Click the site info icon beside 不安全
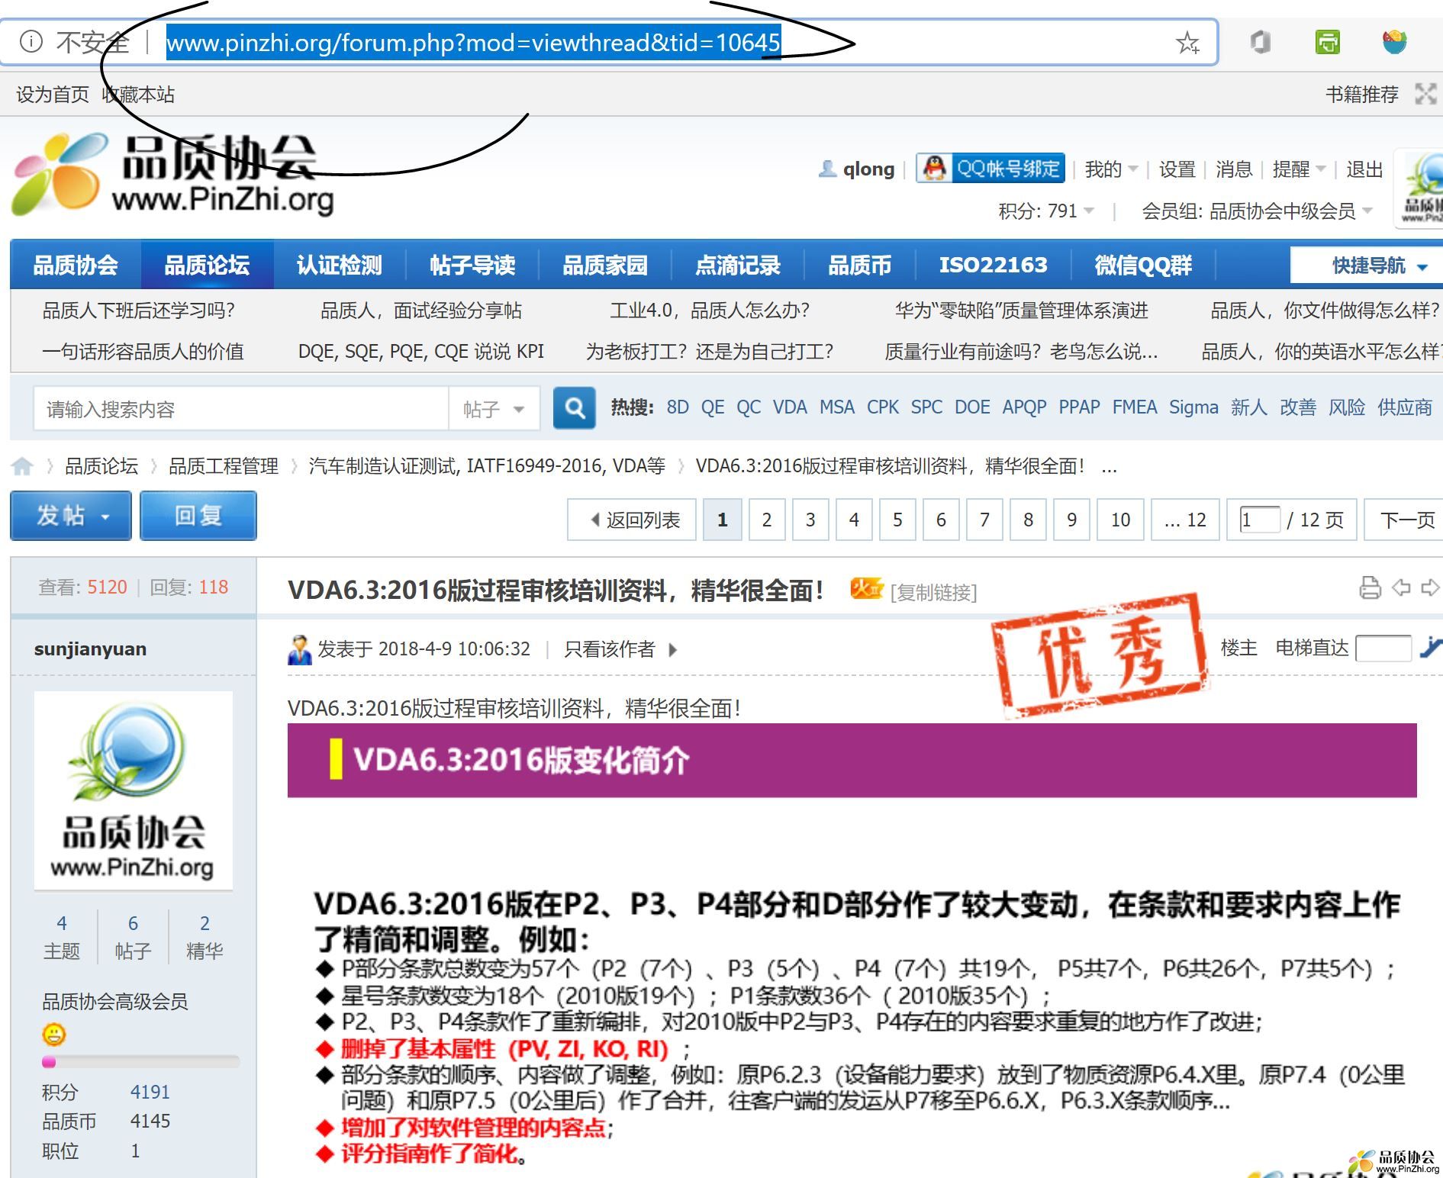 click(x=31, y=41)
